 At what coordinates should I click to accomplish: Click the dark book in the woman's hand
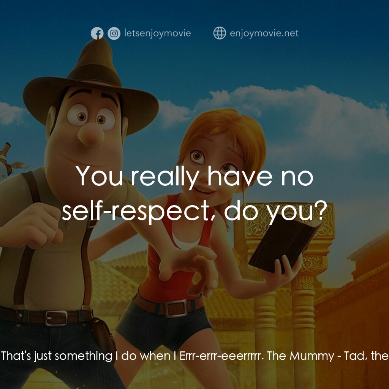coord(284,243)
